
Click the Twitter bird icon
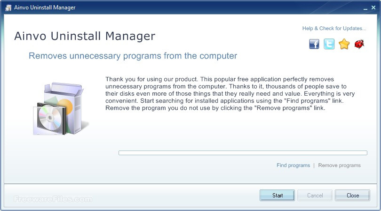329,45
